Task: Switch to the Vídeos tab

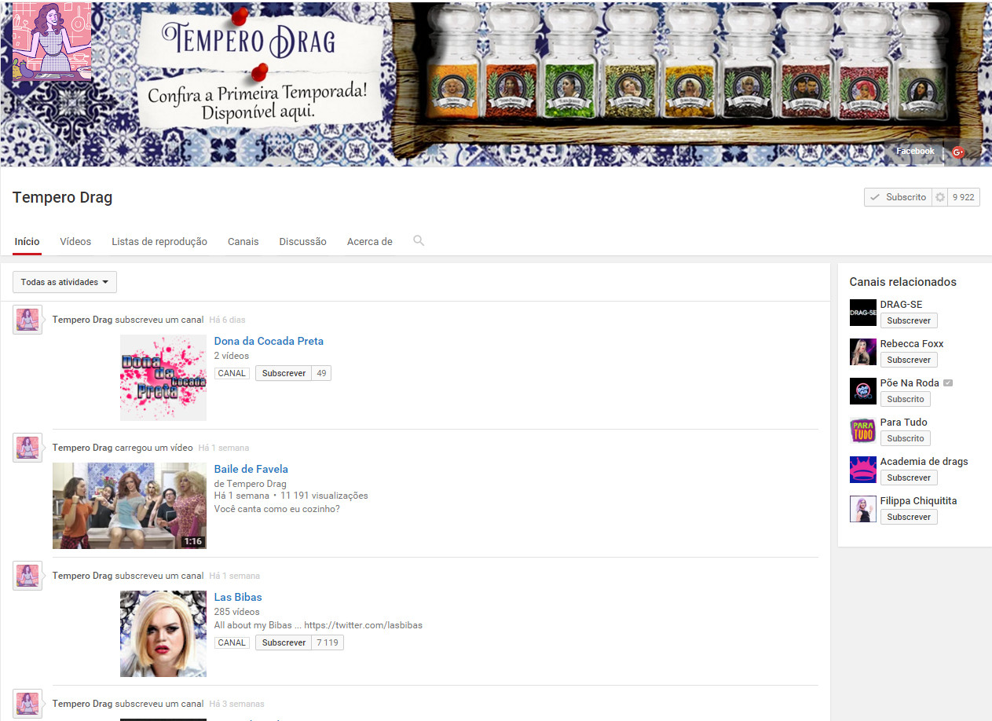Action: [75, 242]
